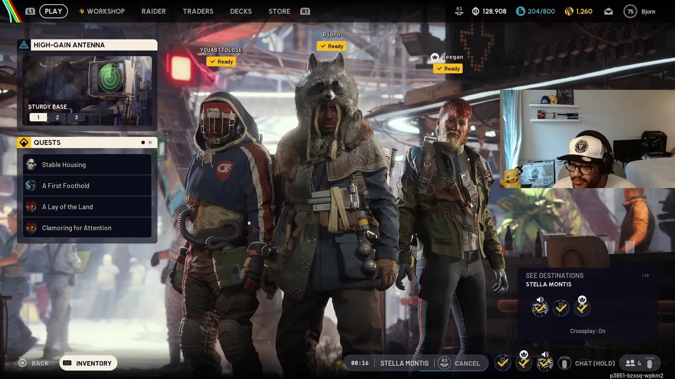675x379 pixels.
Task: Toggle the Ready badge under YOUABTTOLOSE
Action: (221, 62)
